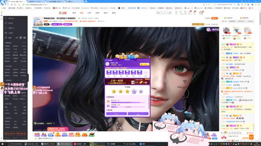This screenshot has height=146, width=261.
Task: Select the 周四 Thursday check box
Action: click(127, 72)
